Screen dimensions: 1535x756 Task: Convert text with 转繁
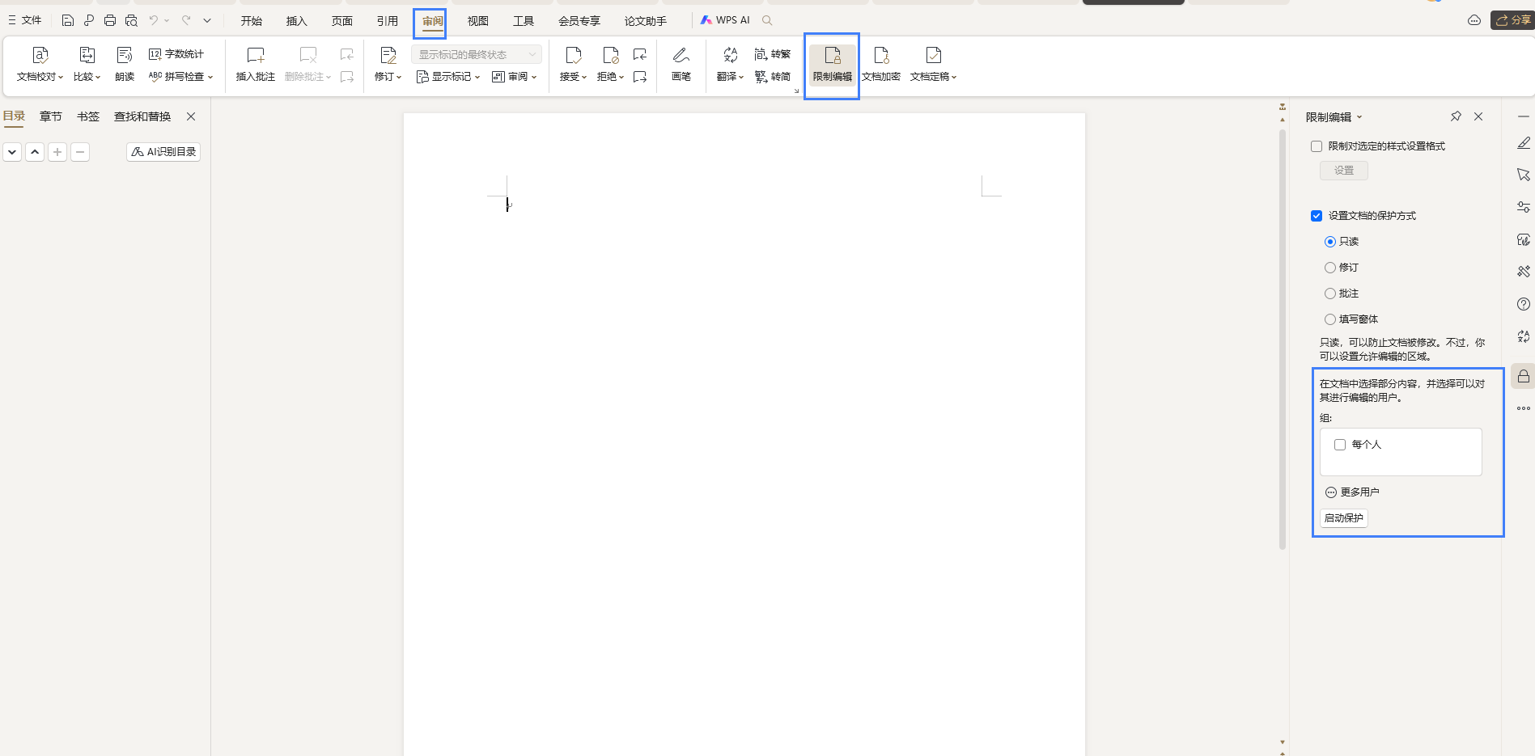coord(773,54)
